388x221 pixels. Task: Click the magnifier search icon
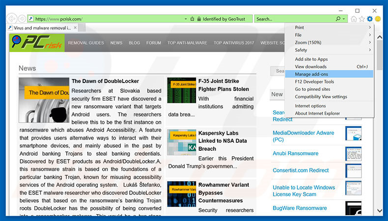click(x=338, y=19)
